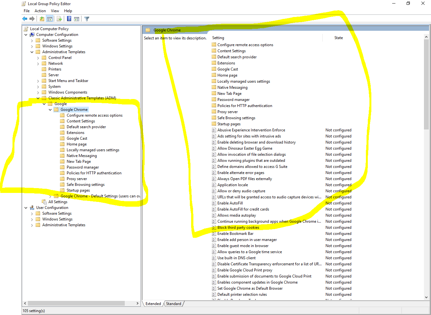
Task: Click the folder icon next to Printers
Action: tap(44, 69)
